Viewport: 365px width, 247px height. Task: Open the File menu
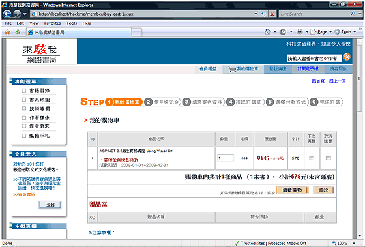click(8, 23)
